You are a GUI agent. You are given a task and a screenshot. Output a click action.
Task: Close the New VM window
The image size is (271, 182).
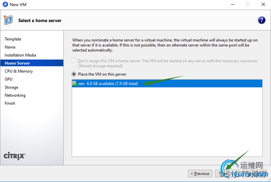point(263,4)
